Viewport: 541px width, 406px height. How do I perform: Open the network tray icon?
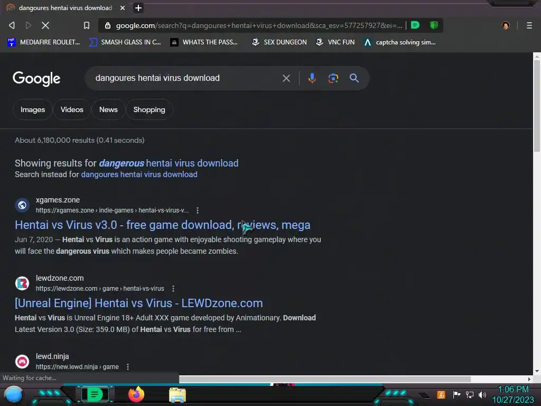pyautogui.click(x=470, y=394)
